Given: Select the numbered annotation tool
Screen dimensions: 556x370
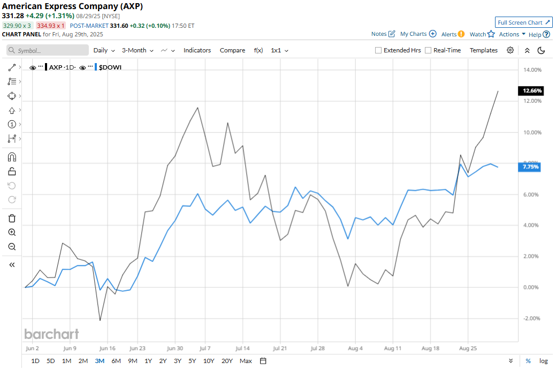Looking at the screenshot, I should tap(12, 125).
